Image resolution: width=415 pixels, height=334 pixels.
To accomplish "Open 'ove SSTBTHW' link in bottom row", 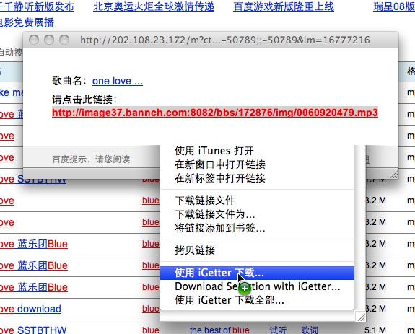I will click(33, 330).
